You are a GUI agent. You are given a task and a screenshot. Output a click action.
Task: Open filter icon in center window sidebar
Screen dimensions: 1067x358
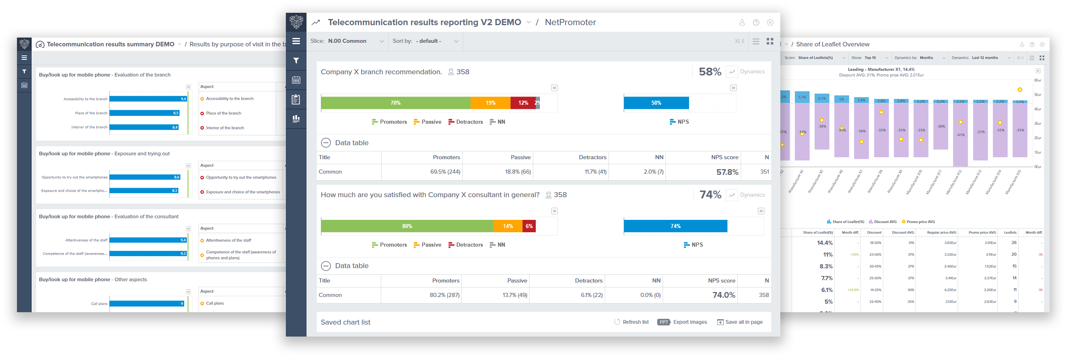(x=296, y=61)
